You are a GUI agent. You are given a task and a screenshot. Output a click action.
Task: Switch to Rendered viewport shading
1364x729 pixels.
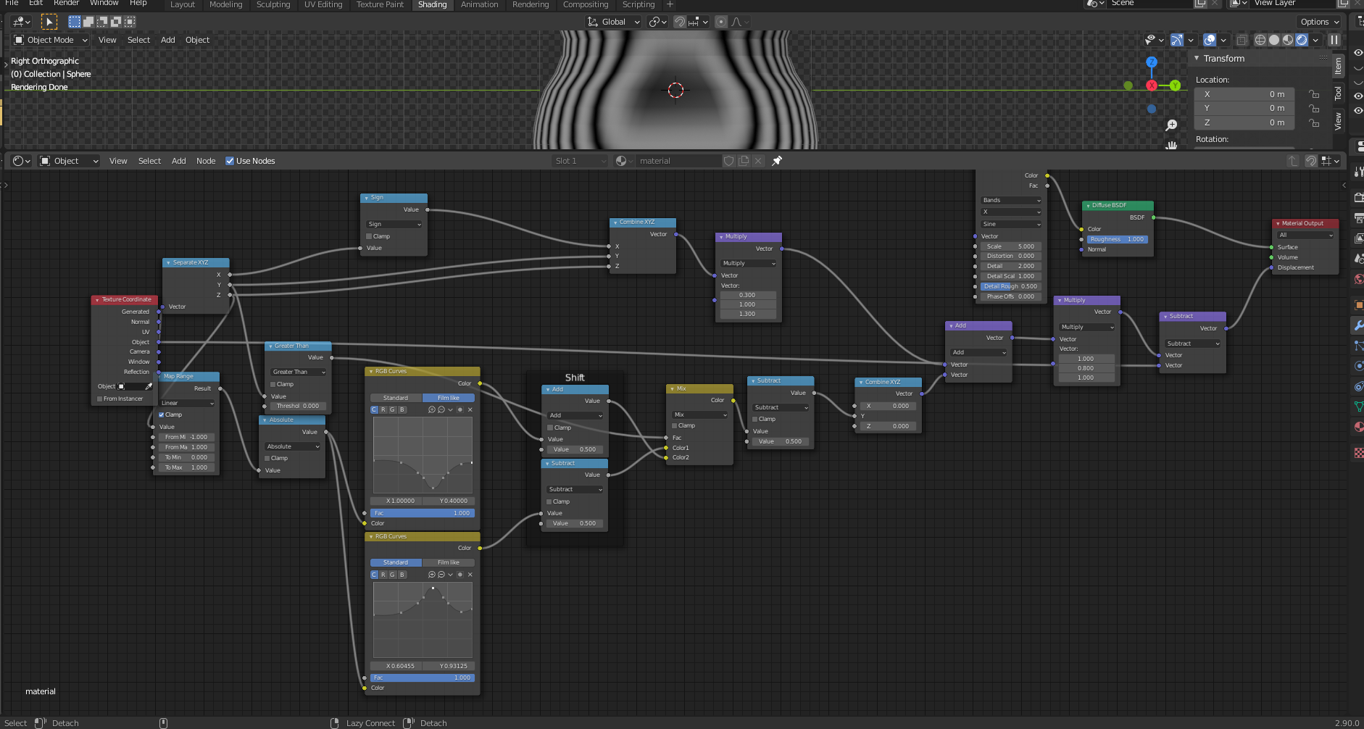point(1302,40)
